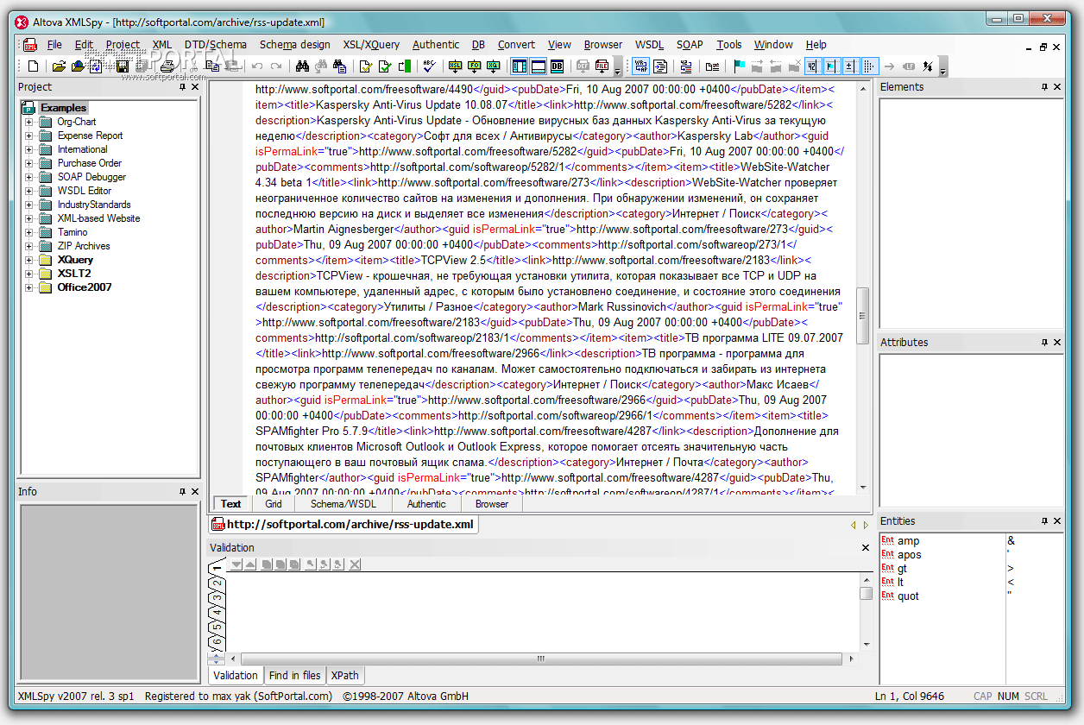Viewport: 1084px width, 725px height.
Task: Toggle line number margin (42) button
Action: pos(813,66)
